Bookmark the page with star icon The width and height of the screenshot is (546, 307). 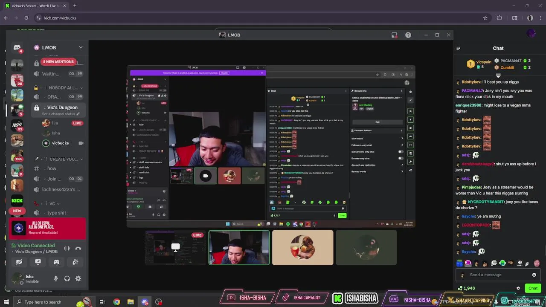(485, 18)
